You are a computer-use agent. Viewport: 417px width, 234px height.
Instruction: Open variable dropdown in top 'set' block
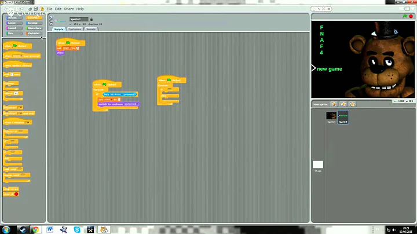click(67, 48)
